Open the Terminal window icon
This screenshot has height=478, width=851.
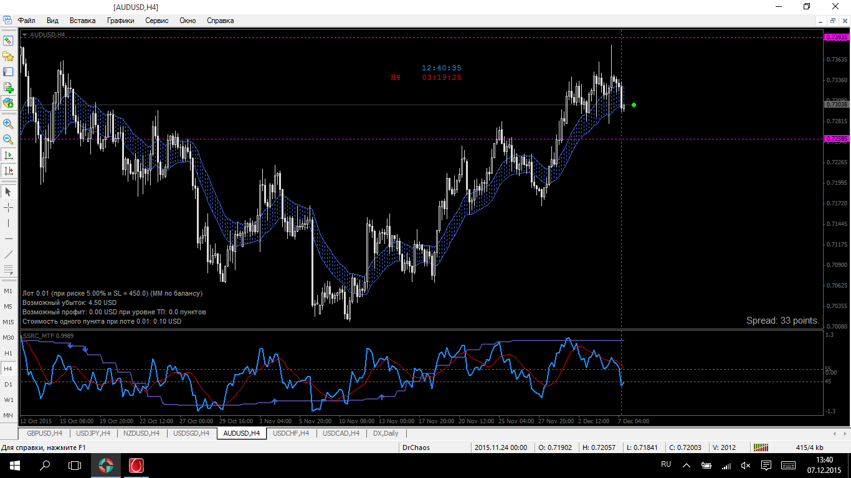pyautogui.click(x=8, y=72)
